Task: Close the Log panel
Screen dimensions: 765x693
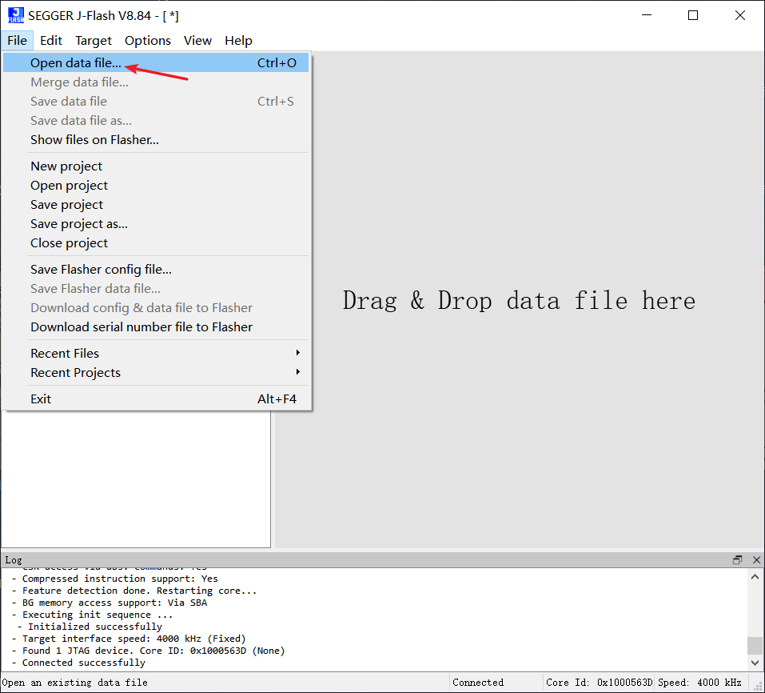Action: 757,559
